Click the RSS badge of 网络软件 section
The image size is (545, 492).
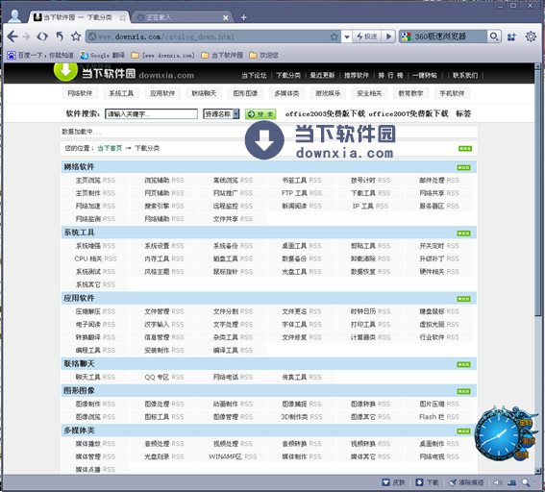click(x=463, y=167)
